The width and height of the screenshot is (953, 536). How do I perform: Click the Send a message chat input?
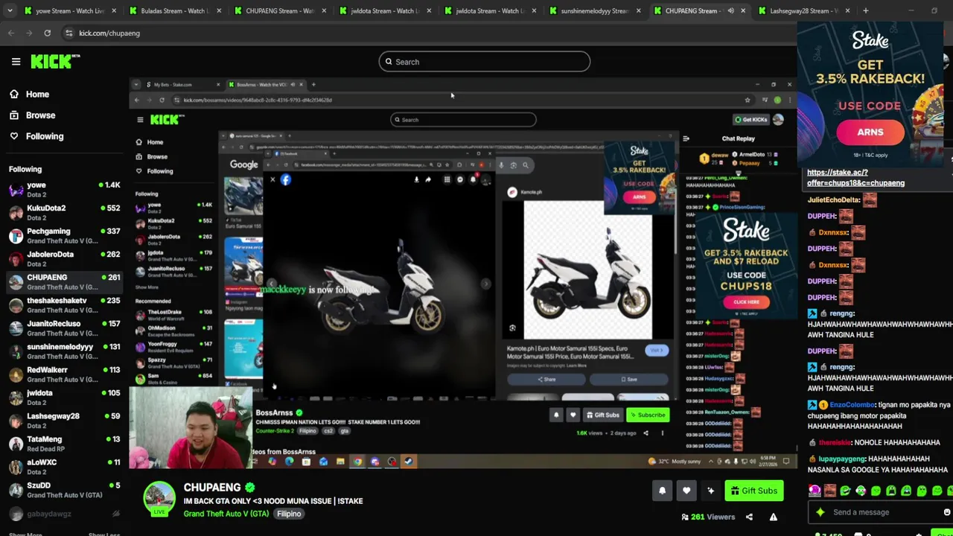point(879,512)
